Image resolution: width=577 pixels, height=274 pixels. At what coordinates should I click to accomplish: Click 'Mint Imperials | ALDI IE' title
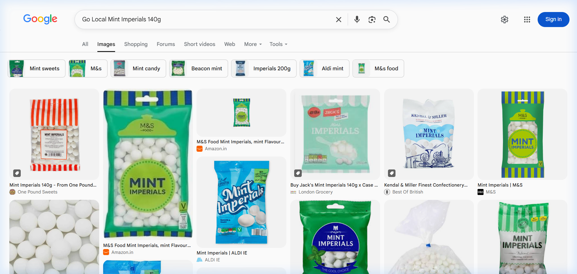click(222, 253)
